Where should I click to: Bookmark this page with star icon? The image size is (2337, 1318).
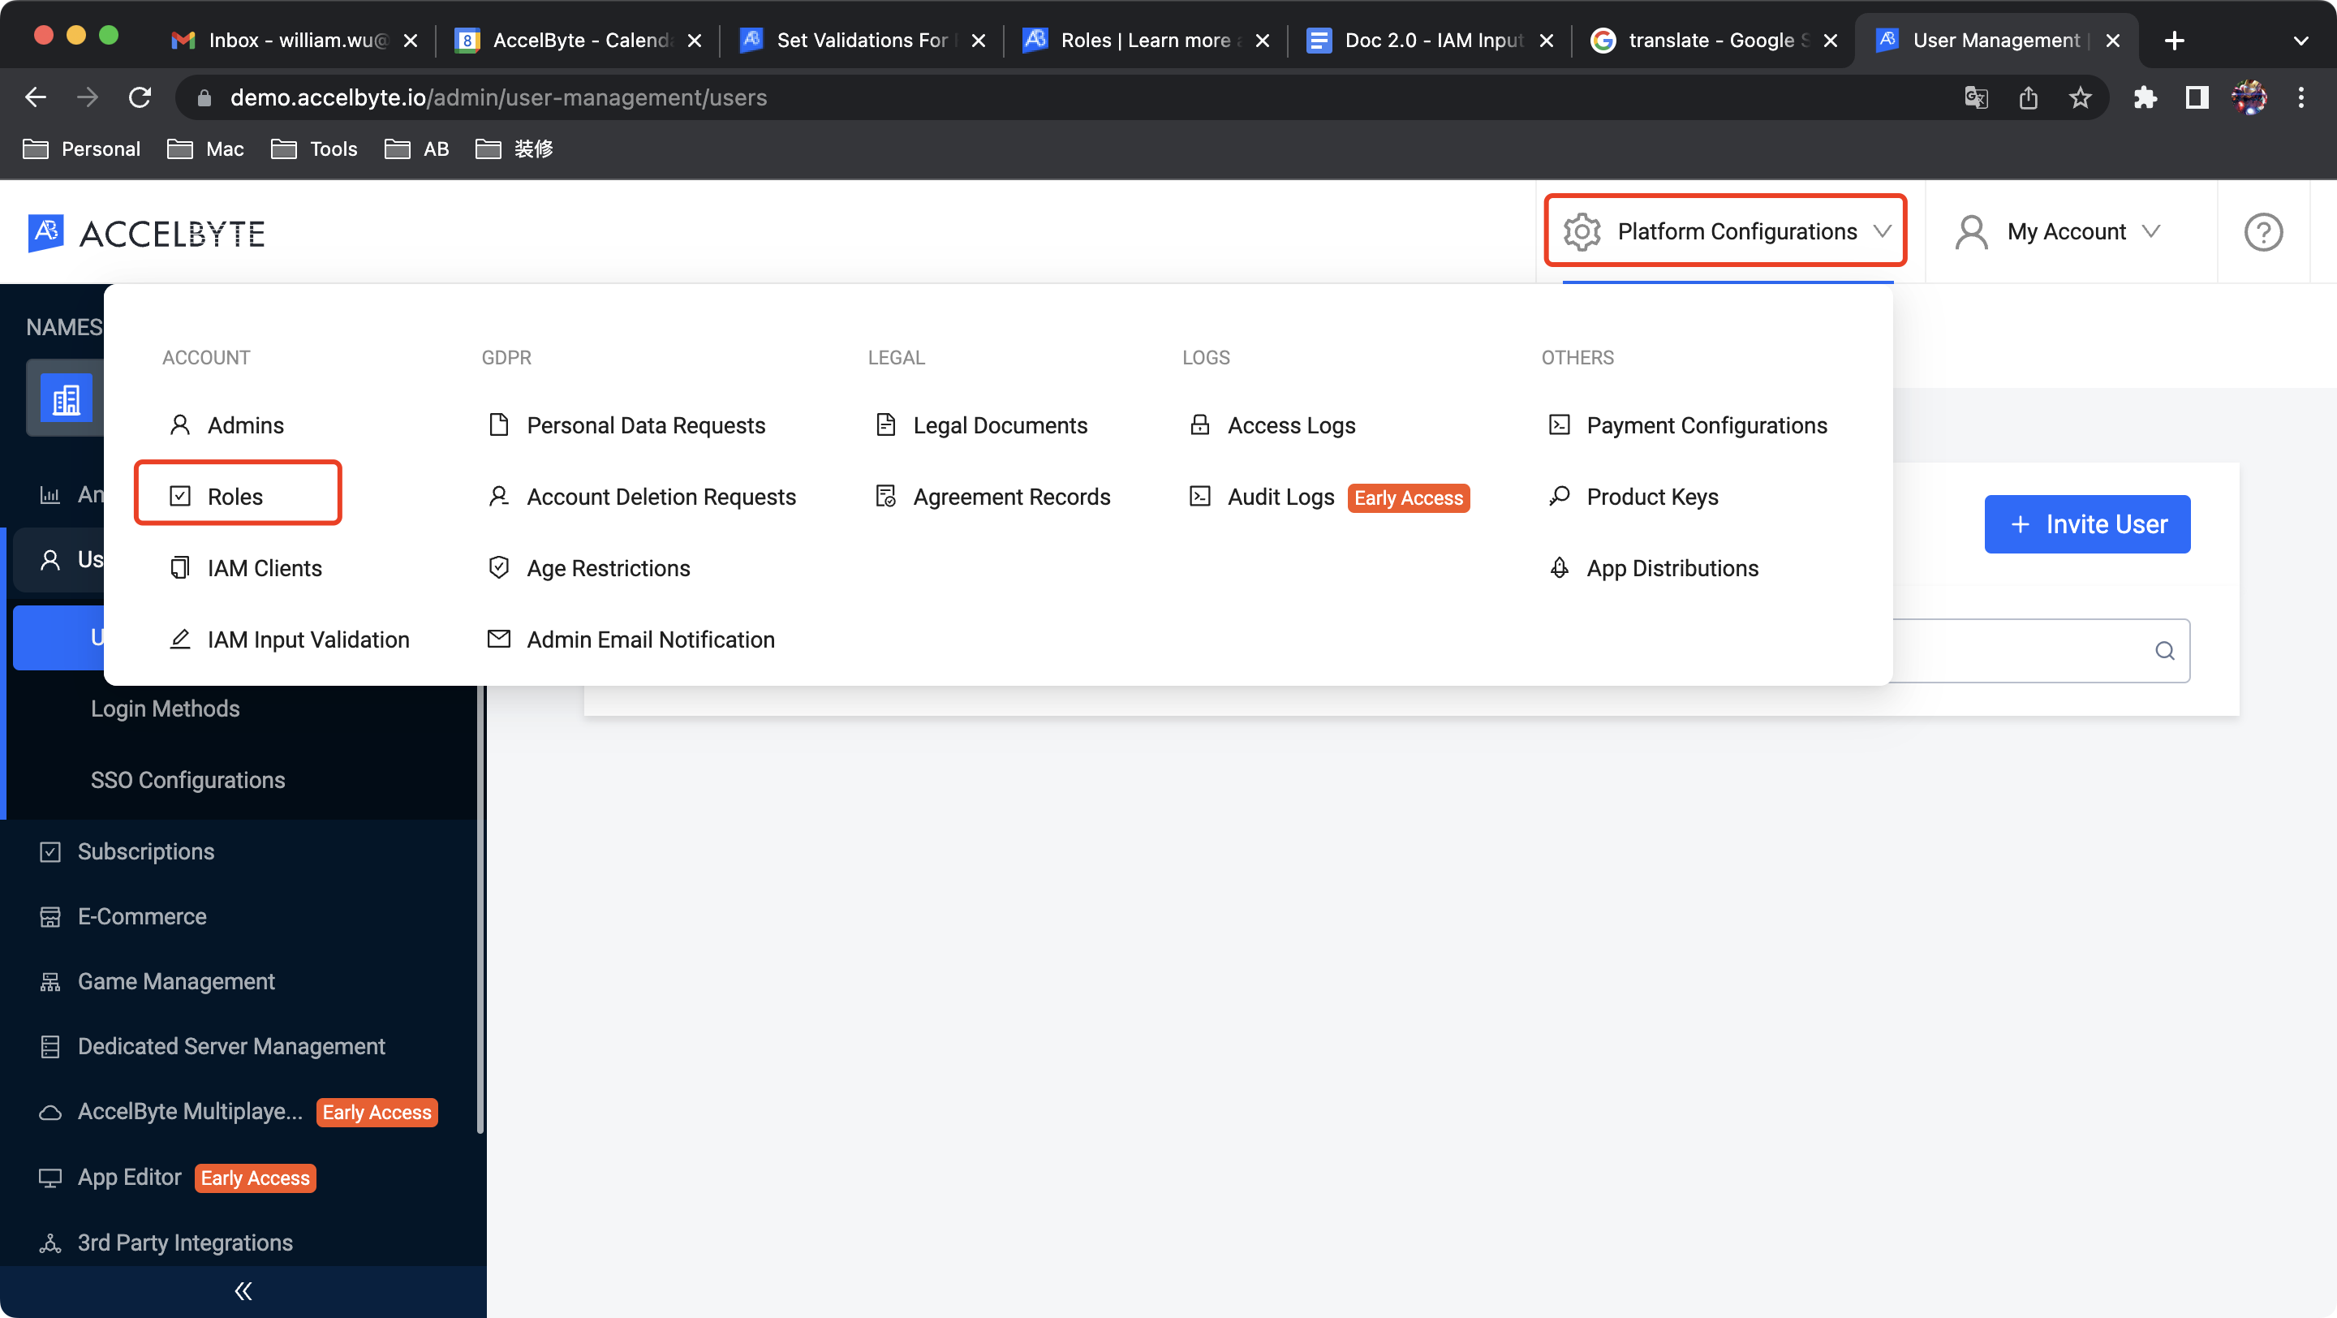pyautogui.click(x=2081, y=97)
